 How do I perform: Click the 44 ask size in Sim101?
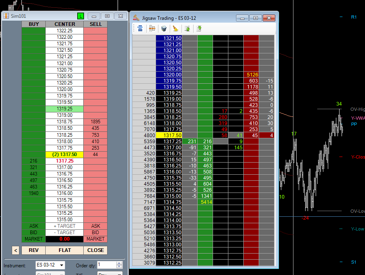[x=95, y=154]
